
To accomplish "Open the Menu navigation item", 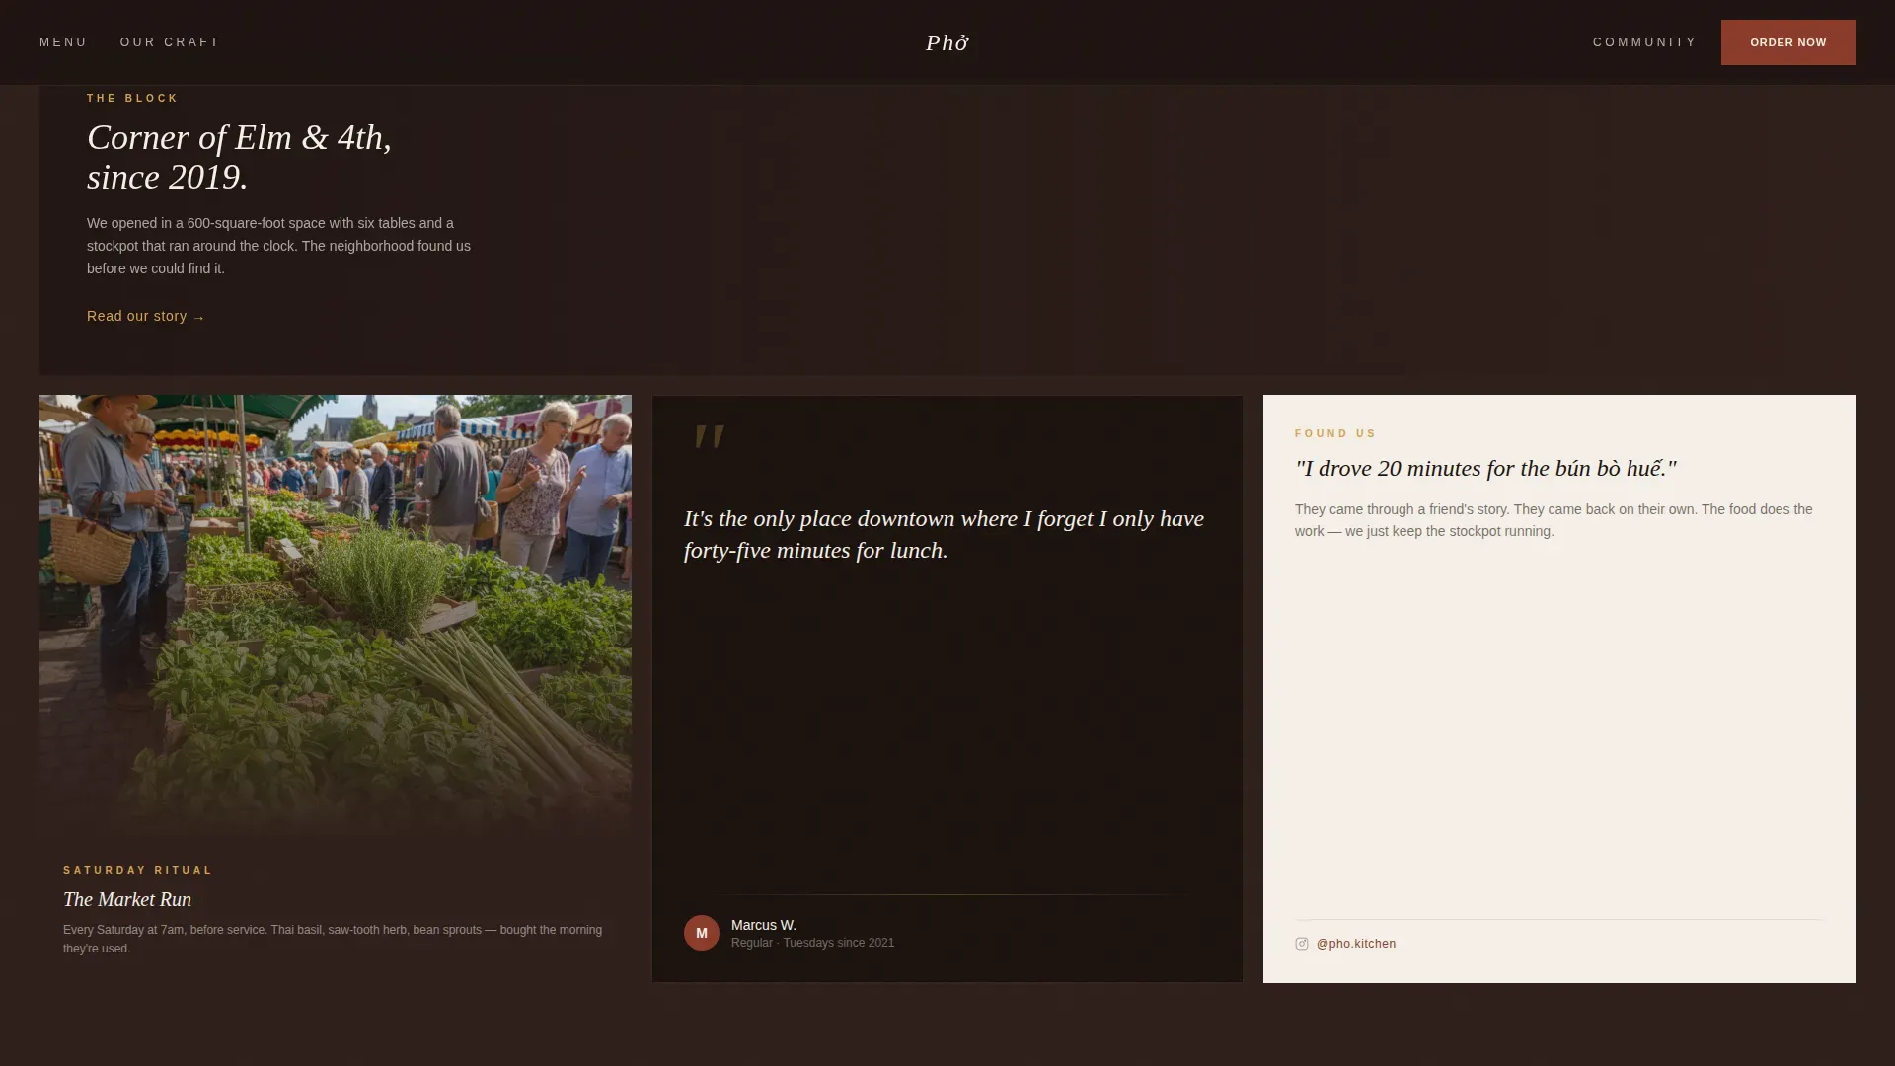I will pyautogui.click(x=63, y=42).
